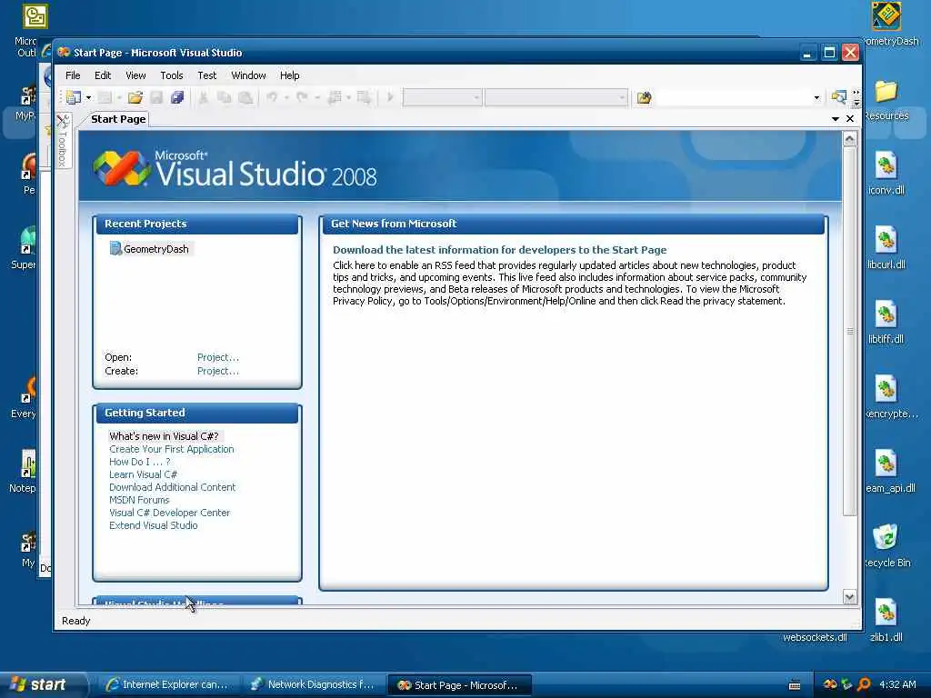Click the Navigate Forward toolbar icon
The width and height of the screenshot is (931, 698).
click(364, 97)
